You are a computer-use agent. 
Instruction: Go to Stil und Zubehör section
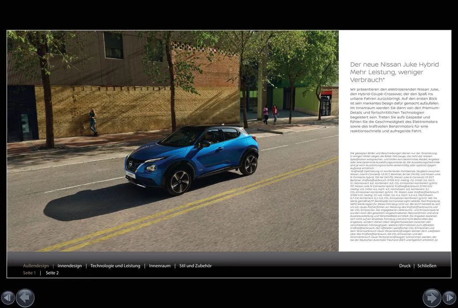pyautogui.click(x=195, y=266)
